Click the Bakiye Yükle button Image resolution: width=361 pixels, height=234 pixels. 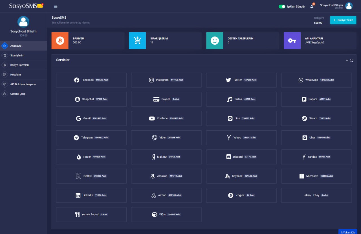pos(343,20)
